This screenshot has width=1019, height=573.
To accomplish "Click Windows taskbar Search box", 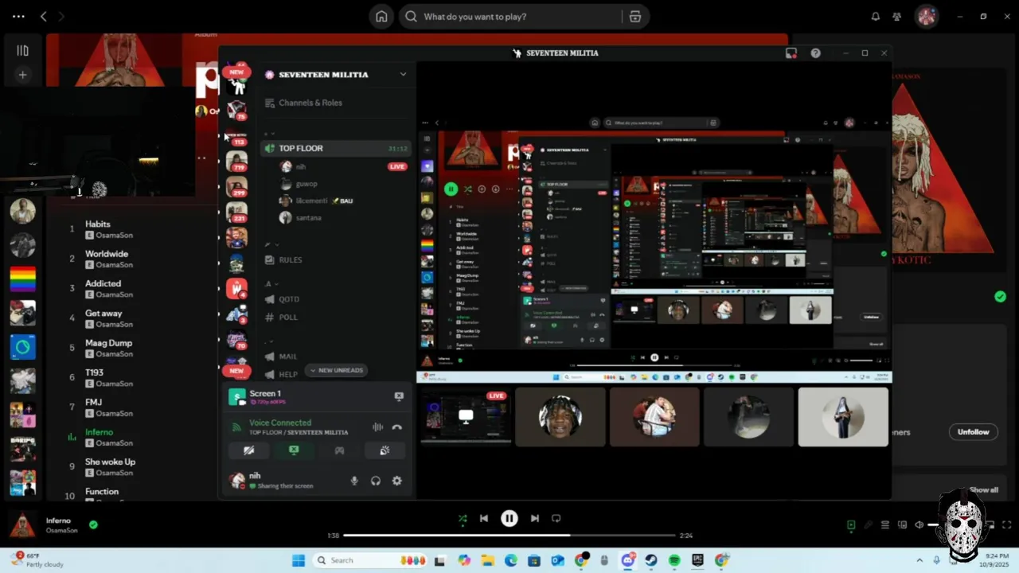I will [x=370, y=560].
